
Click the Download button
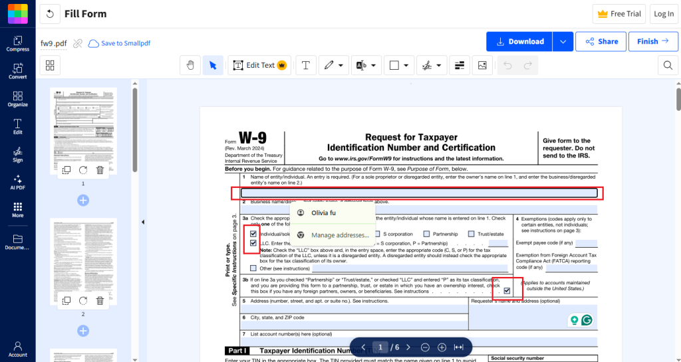click(x=519, y=42)
